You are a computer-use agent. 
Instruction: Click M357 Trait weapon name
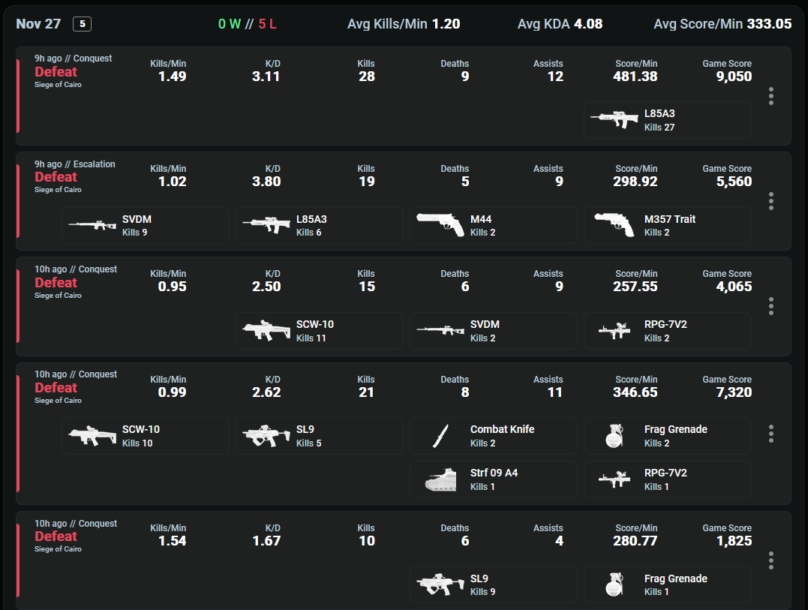point(669,219)
